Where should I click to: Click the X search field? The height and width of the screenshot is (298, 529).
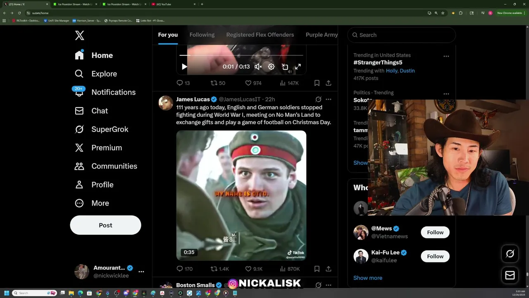pos(401,35)
